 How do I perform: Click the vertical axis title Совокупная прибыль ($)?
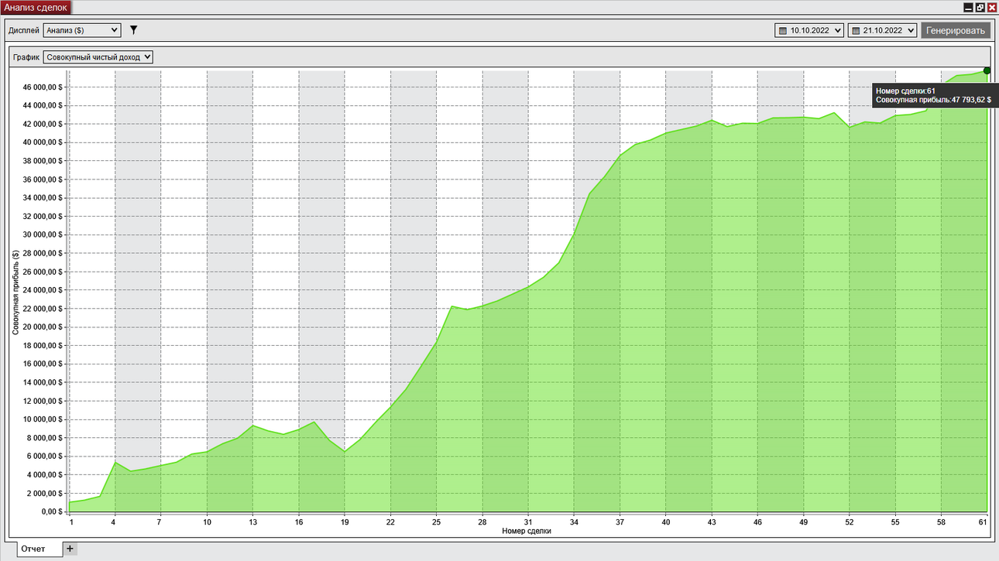15,291
